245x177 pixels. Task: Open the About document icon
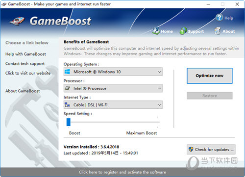[x=218, y=31]
